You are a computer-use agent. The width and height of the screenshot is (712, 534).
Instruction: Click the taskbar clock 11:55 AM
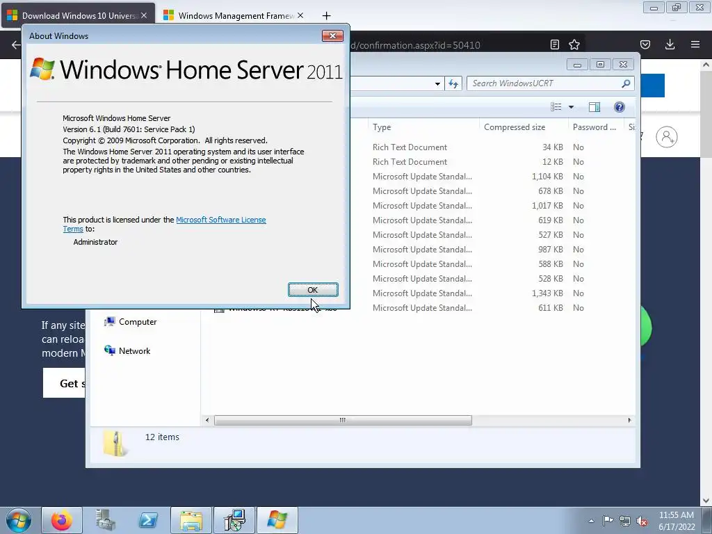click(676, 521)
